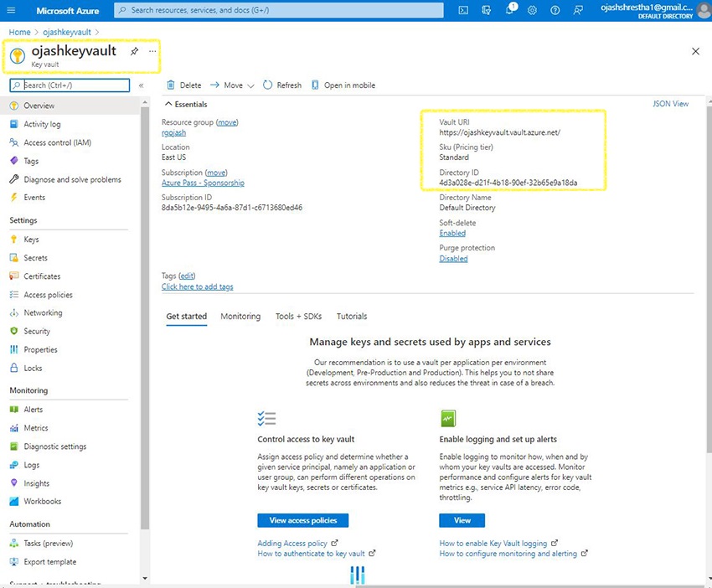The width and height of the screenshot is (712, 588).
Task: Open the JSON View link
Action: (x=670, y=104)
